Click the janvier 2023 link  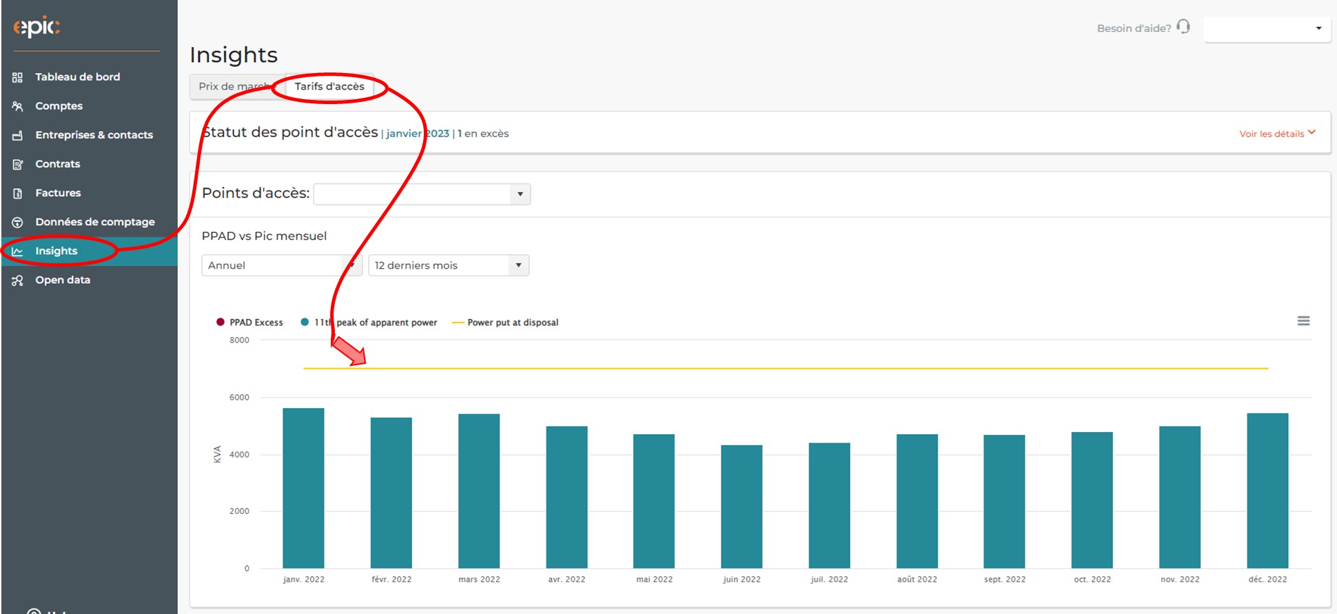click(418, 134)
